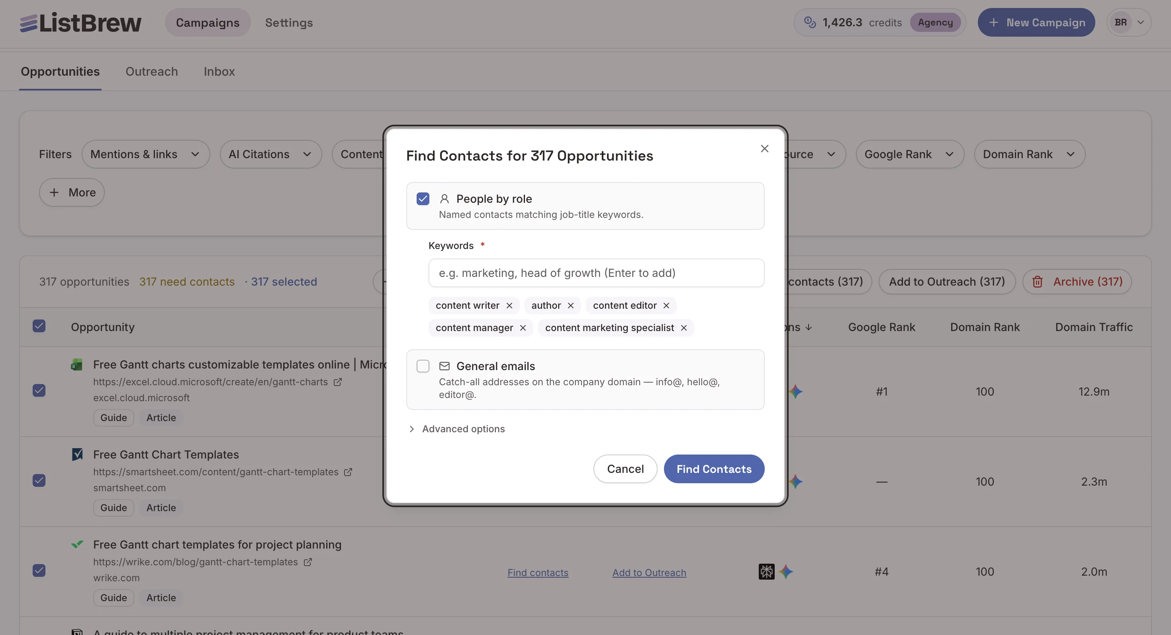Open the Excel gantt-charts external link icon
1171x635 pixels.
338,382
